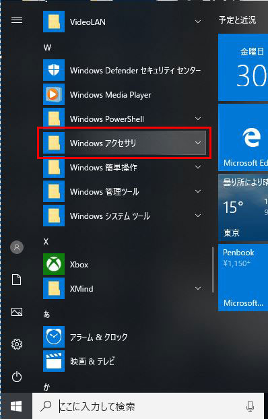Viewport: 268px width, 419px height.
Task: Open the calendar tile showing 金曜日 30
Action: pyautogui.click(x=243, y=67)
